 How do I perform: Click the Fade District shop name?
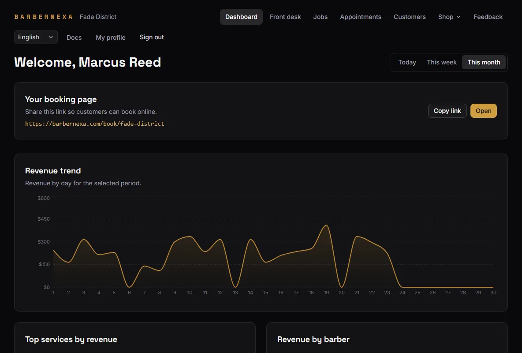(x=98, y=17)
